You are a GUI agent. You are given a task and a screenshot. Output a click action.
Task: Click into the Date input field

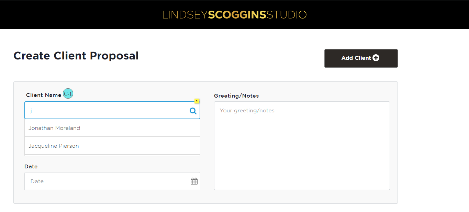[112, 181]
